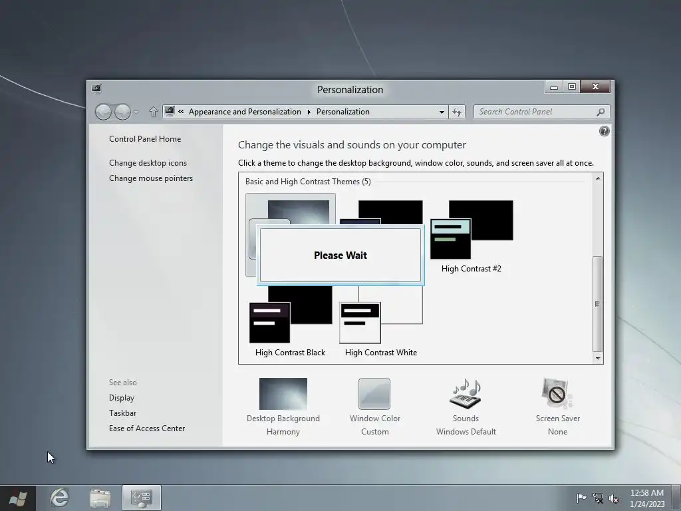Open Ease of Access Center
Image resolution: width=681 pixels, height=511 pixels.
[x=147, y=428]
